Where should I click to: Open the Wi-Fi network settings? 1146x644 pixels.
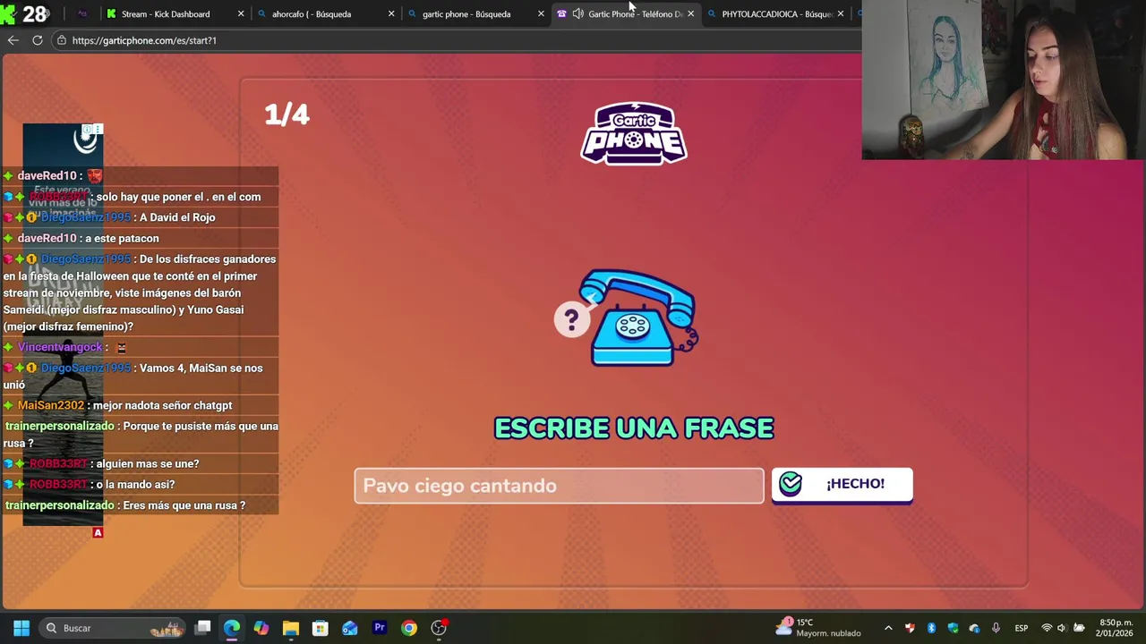[x=1047, y=628]
